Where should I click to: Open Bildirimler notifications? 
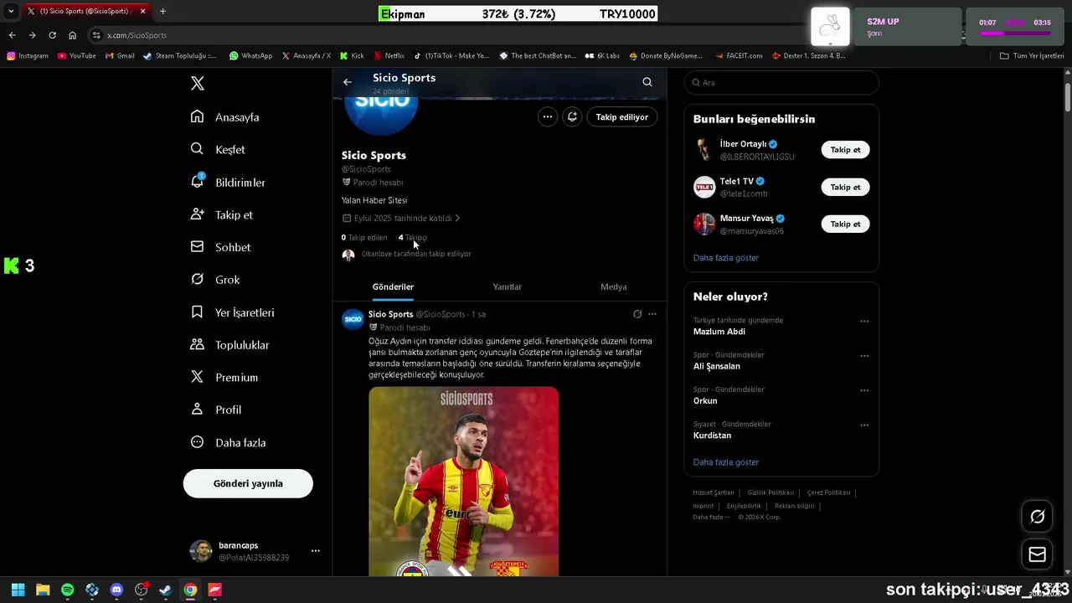click(228, 182)
